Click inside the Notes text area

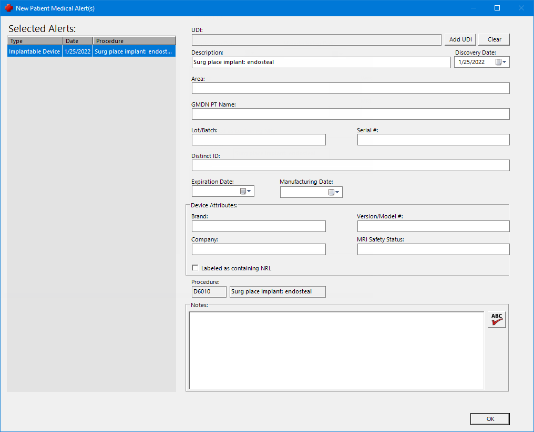(x=336, y=351)
